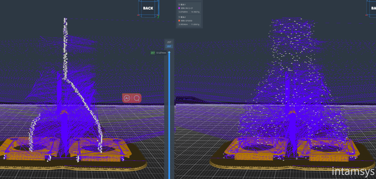Click the 材料:PA12-CF material label

[187, 8]
